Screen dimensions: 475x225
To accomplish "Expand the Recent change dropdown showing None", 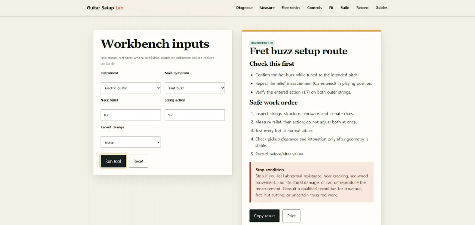I will tap(131, 142).
